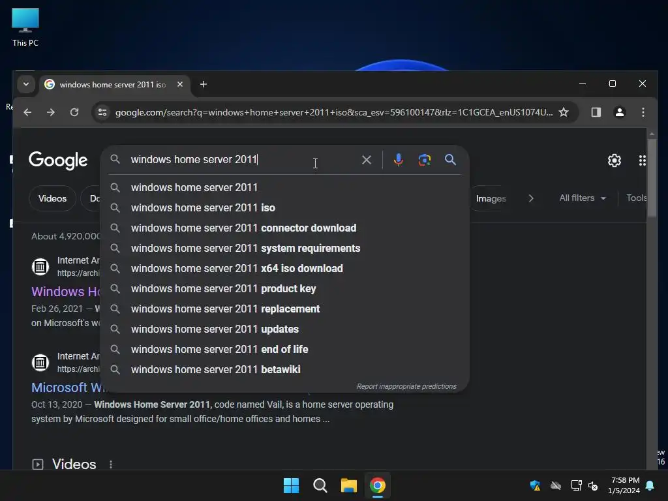The height and width of the screenshot is (501, 668).
Task: Open This PC desktop icon
Action: (25, 27)
